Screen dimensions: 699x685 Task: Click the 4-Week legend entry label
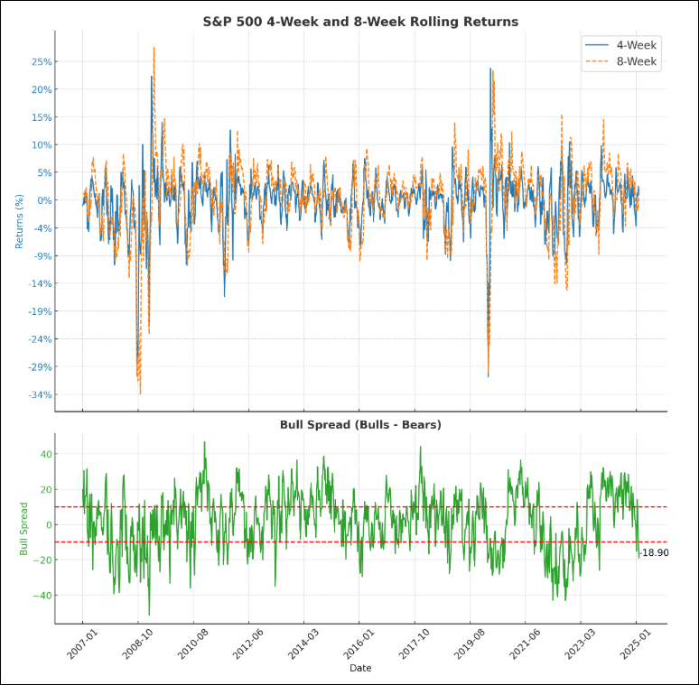coord(636,44)
